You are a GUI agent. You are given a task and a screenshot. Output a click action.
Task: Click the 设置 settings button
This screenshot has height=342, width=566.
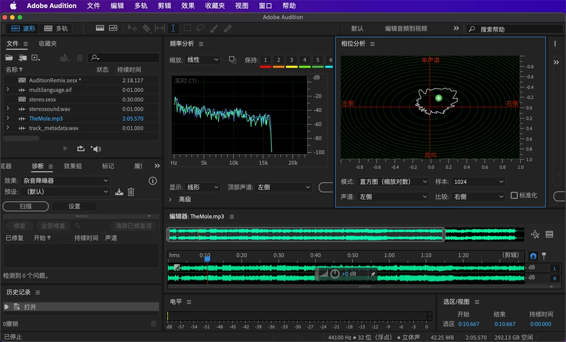pyautogui.click(x=74, y=206)
